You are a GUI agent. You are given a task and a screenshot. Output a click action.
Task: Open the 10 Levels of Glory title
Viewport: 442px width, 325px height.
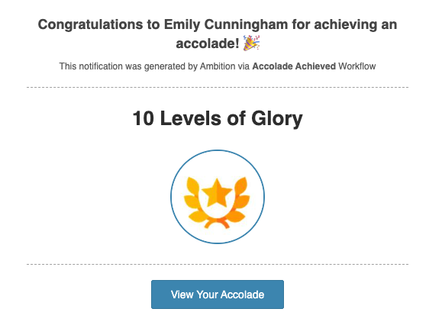point(218,118)
